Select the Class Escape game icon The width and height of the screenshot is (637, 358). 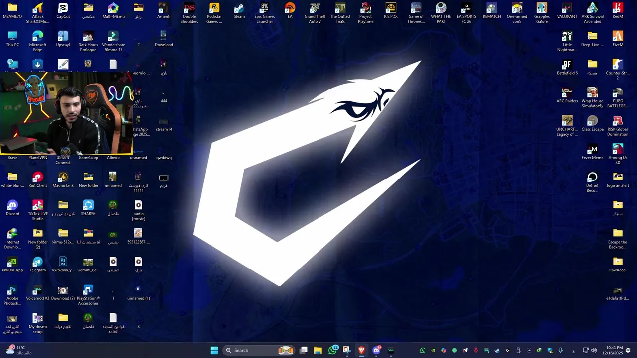click(592, 124)
